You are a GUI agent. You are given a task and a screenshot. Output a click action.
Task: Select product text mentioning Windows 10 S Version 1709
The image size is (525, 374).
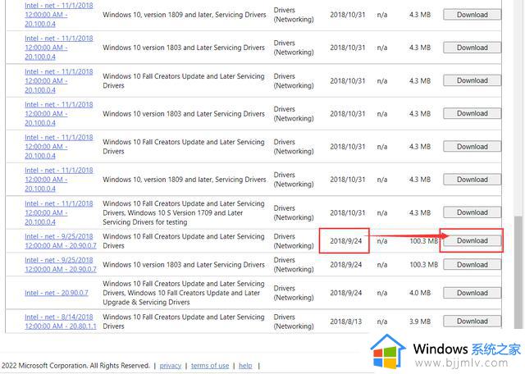click(184, 212)
